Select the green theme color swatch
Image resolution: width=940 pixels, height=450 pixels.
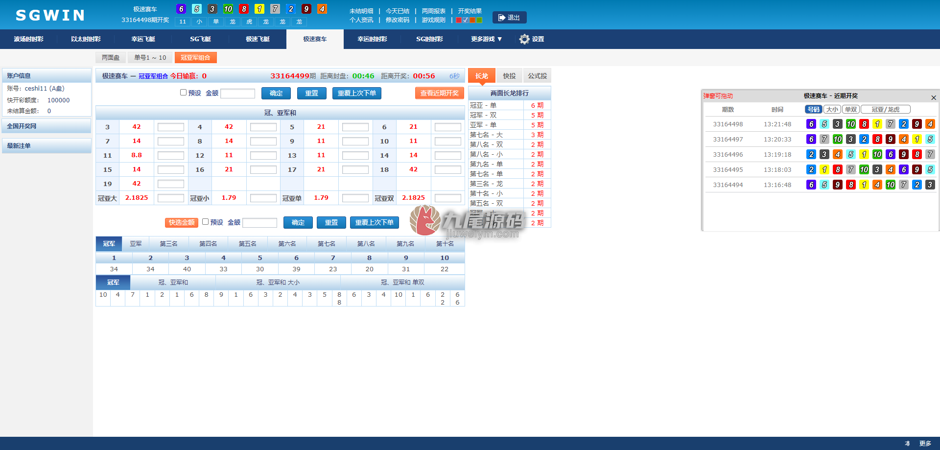point(479,20)
